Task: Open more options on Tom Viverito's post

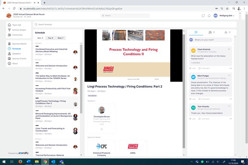Action: pos(231,119)
